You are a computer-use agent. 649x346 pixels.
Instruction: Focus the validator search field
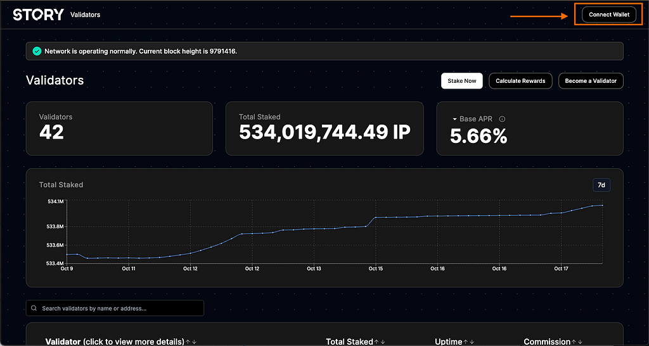[x=115, y=309]
